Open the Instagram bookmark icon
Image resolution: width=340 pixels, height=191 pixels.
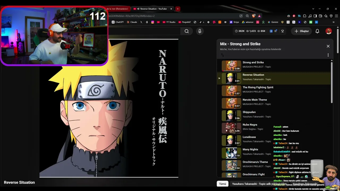point(152,22)
